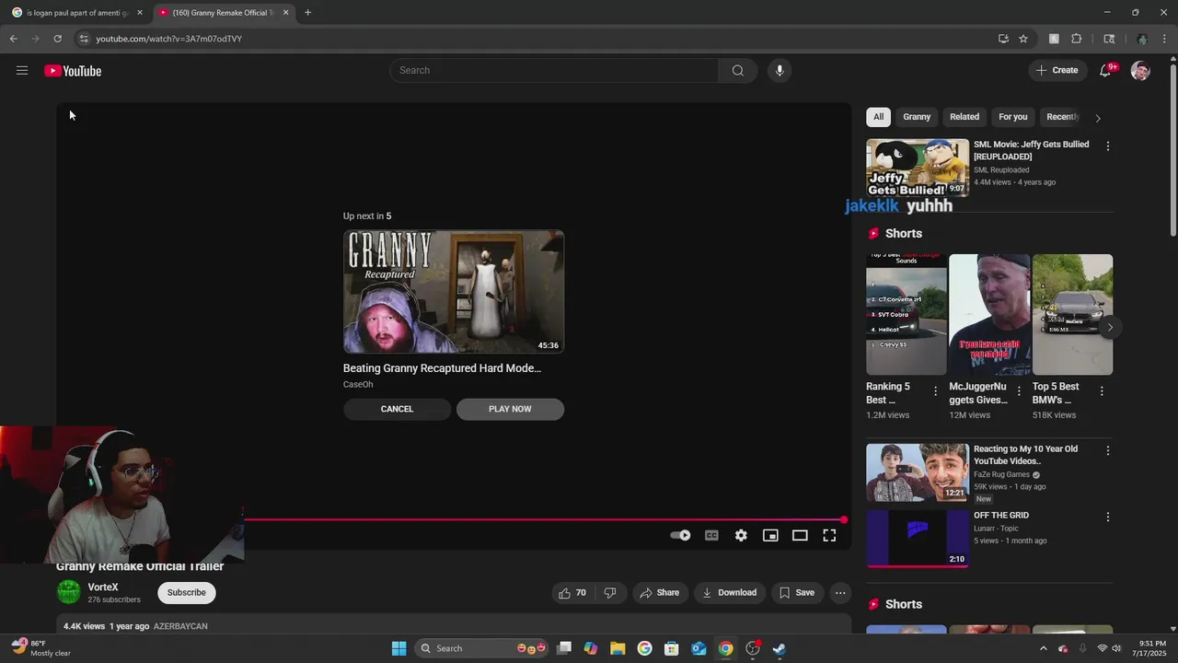Go back to the previous page

point(13,39)
